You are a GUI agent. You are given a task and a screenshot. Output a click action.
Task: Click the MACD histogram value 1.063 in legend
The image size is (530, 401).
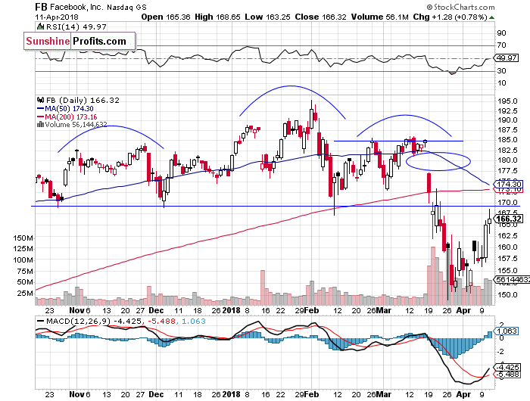pyautogui.click(x=194, y=321)
